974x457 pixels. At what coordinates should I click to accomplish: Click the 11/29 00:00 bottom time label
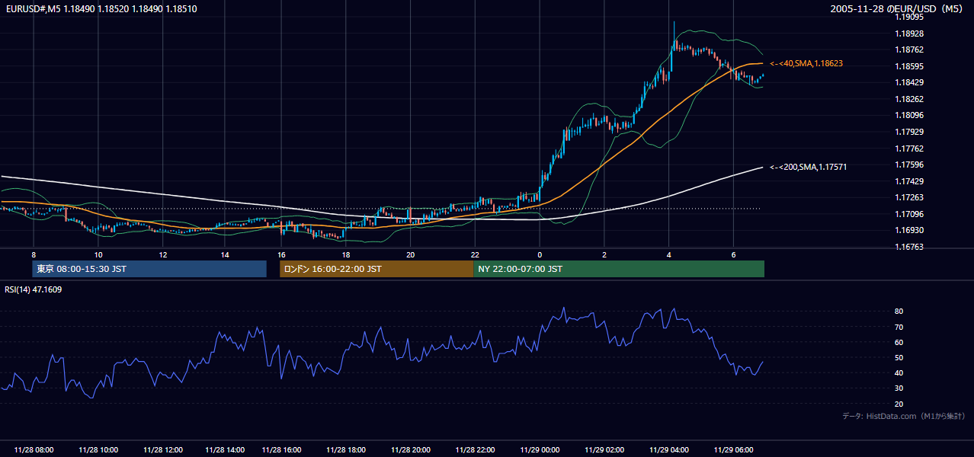pos(540,450)
